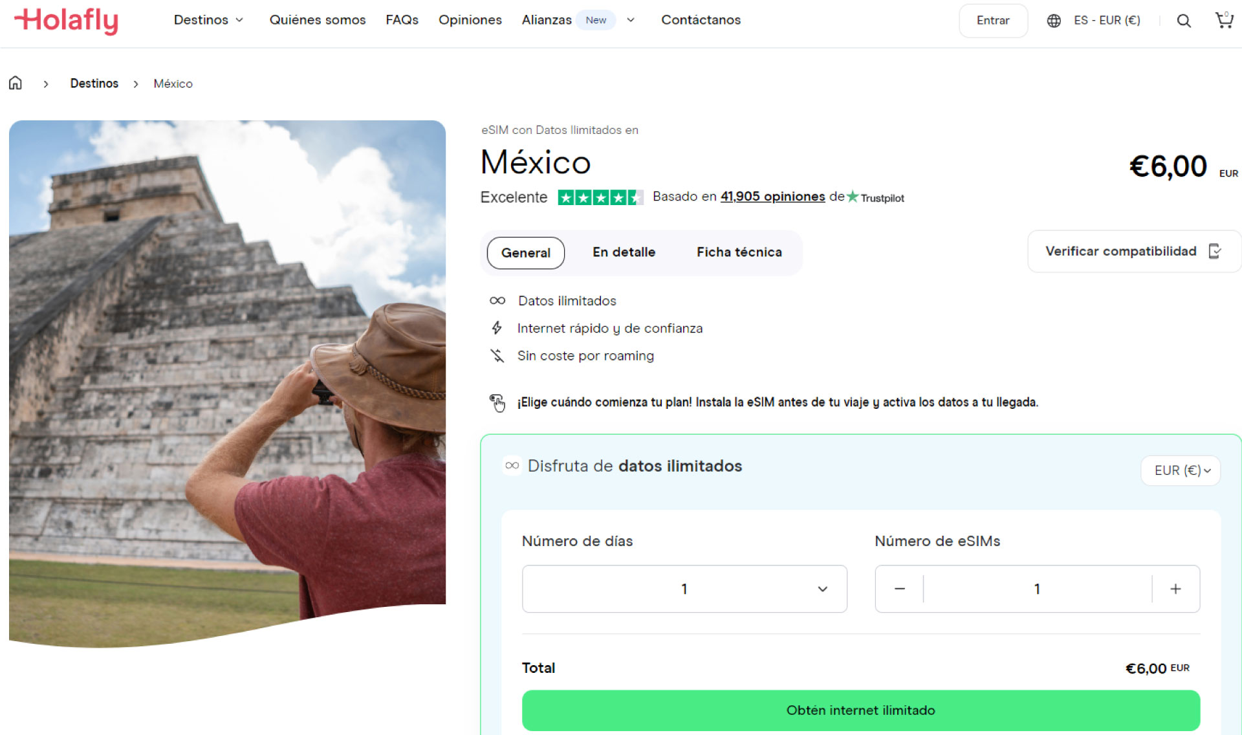The width and height of the screenshot is (1242, 735).
Task: Click the phone icon on Verificar compatibilidad
Action: pyautogui.click(x=1215, y=251)
